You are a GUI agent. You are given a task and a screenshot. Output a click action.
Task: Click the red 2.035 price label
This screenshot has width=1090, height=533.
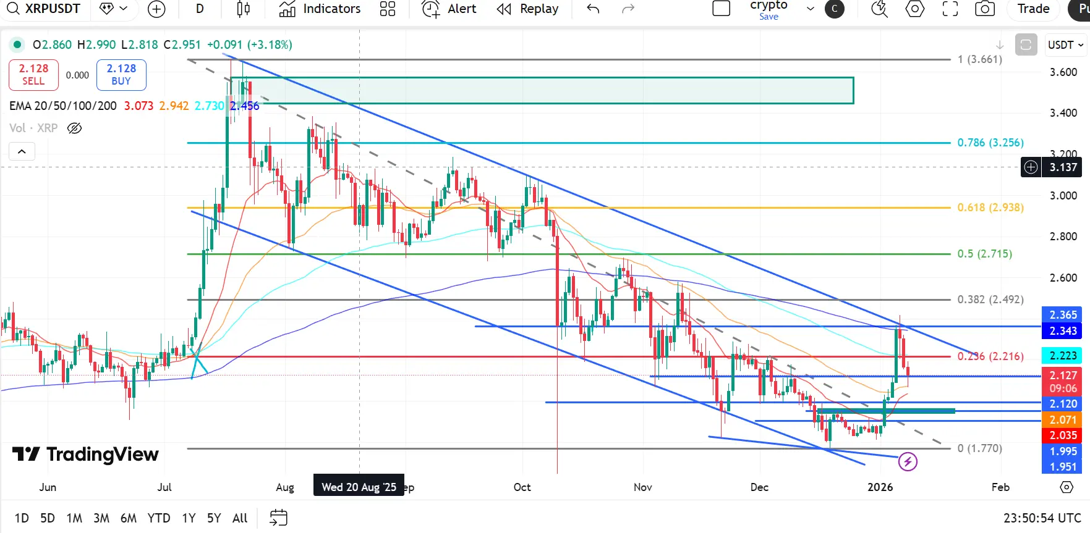coord(1063,435)
